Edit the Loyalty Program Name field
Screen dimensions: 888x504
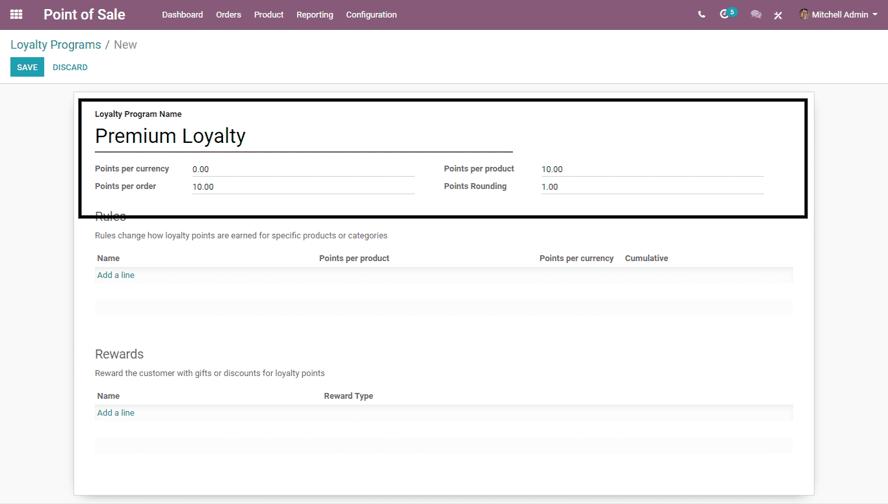click(303, 136)
